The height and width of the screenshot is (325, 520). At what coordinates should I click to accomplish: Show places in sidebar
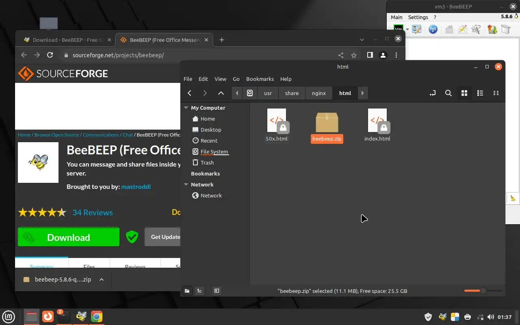click(x=187, y=291)
